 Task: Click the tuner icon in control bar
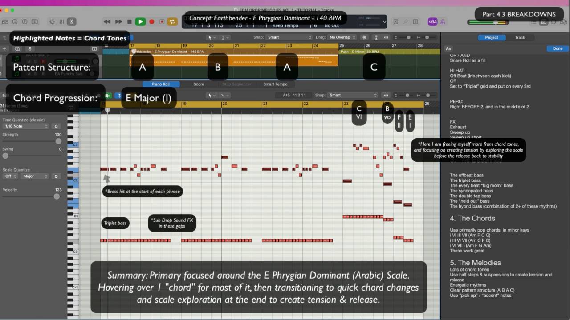pos(406,21)
